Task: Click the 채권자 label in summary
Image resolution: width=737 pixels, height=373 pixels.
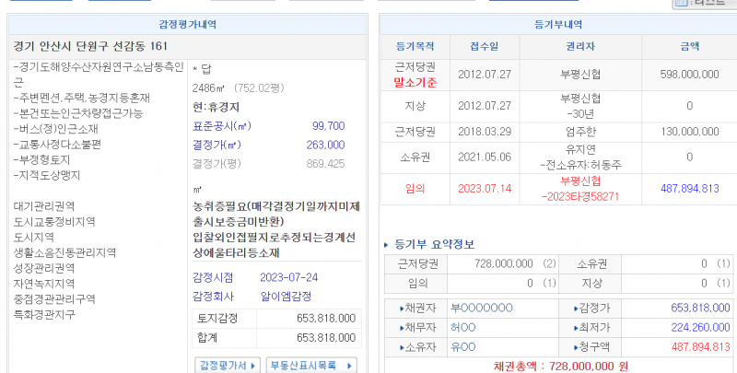Action: click(x=418, y=308)
